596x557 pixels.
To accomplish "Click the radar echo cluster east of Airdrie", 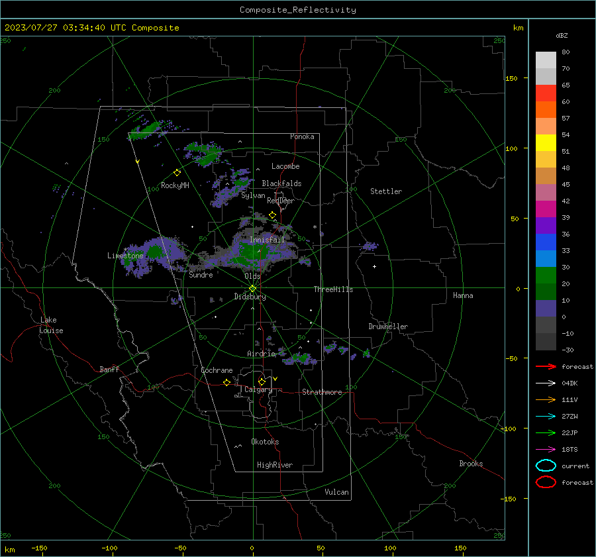I will click(300, 358).
